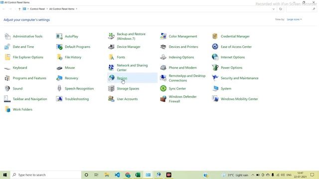Image resolution: width=319 pixels, height=179 pixels.
Task: Open File Explorer from taskbar
Action: 107,175
